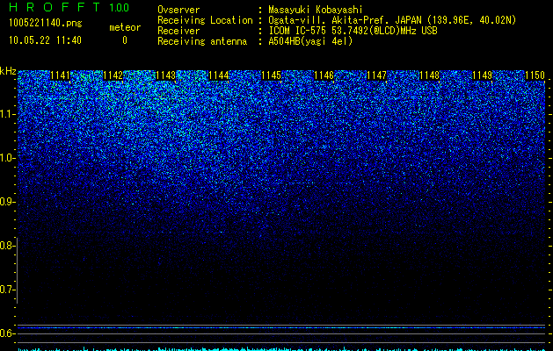Viewport: 553px width, 351px height.
Task: Click the 1148 time marker
Action: tap(430, 75)
